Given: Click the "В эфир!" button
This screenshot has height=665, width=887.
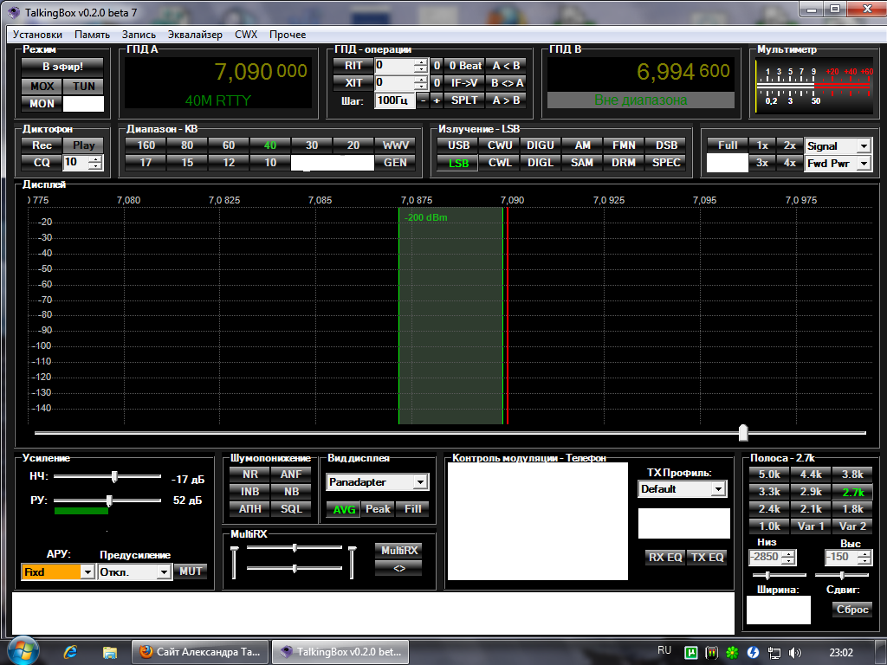Looking at the screenshot, I should (x=62, y=66).
